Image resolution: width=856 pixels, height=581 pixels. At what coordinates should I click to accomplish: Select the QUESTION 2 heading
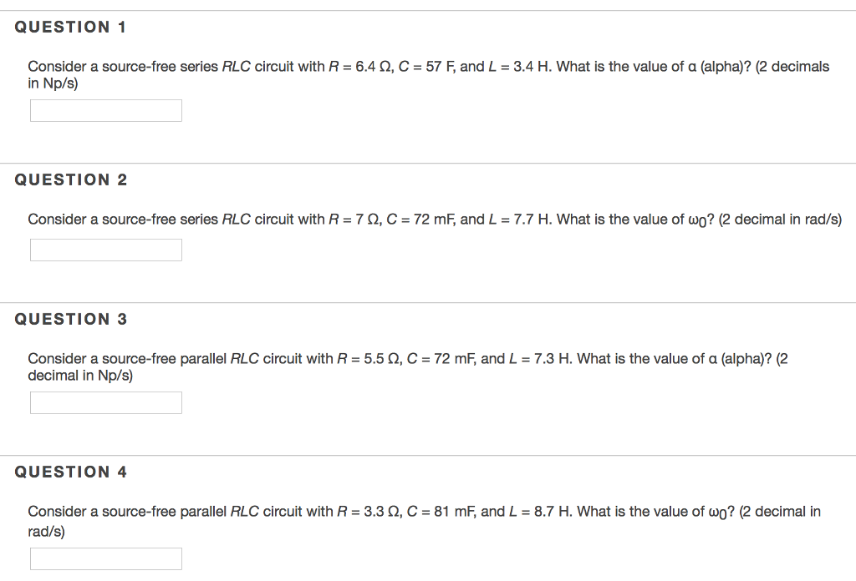(70, 179)
